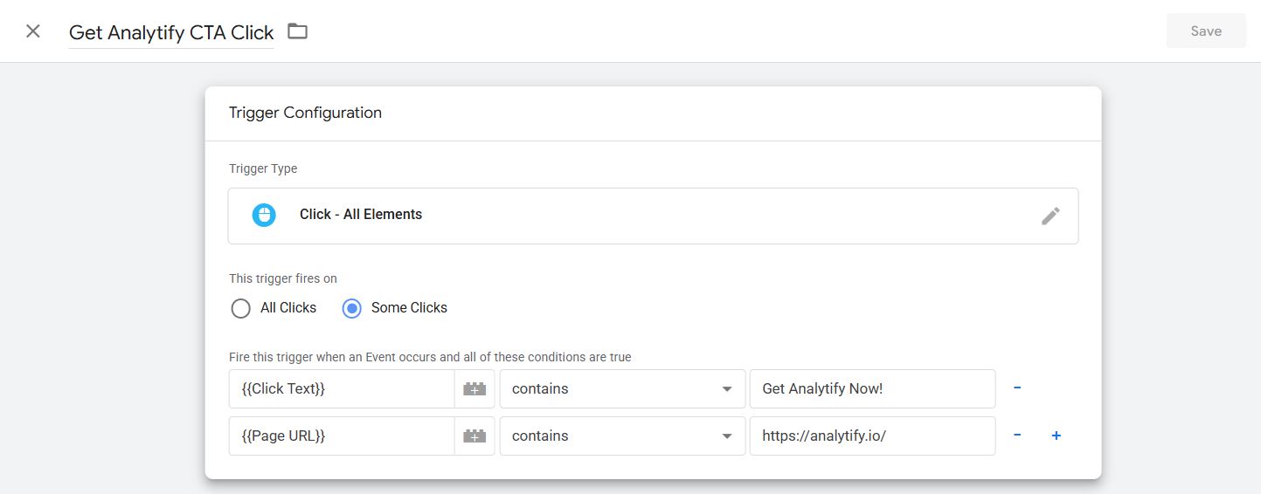Select the Some Clicks radio button

click(x=352, y=308)
